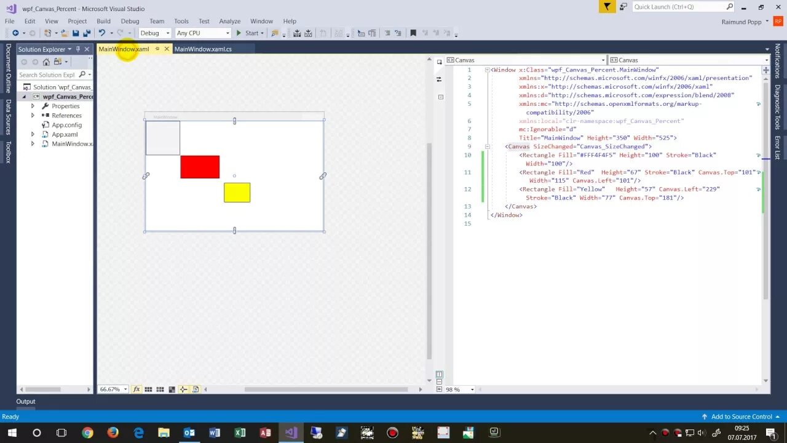Click the Excel icon in the taskbar
This screenshot has width=787, height=443.
pos(240,433)
